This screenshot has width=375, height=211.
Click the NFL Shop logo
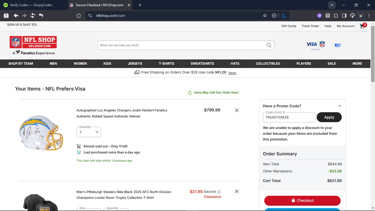click(x=33, y=42)
